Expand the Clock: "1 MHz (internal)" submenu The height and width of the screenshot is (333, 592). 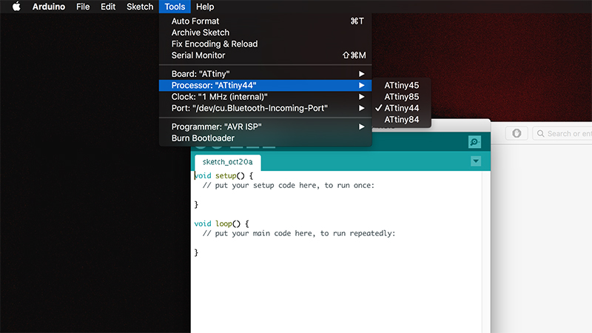tap(266, 97)
